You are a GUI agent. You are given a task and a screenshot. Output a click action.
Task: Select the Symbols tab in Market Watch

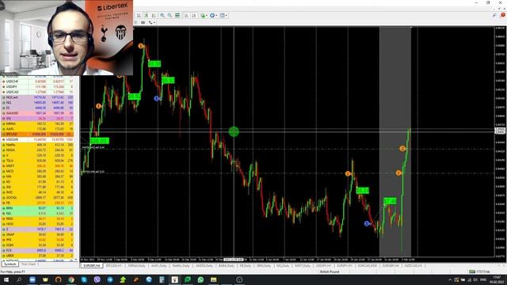10,264
